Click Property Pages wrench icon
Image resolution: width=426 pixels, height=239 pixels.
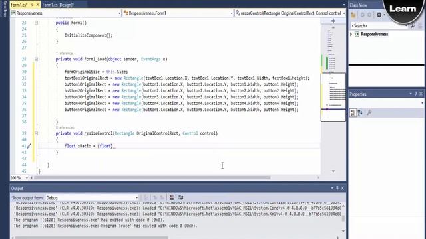pyautogui.click(x=369, y=112)
